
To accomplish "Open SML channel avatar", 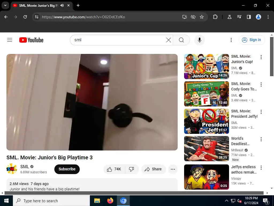I will click(12, 169).
